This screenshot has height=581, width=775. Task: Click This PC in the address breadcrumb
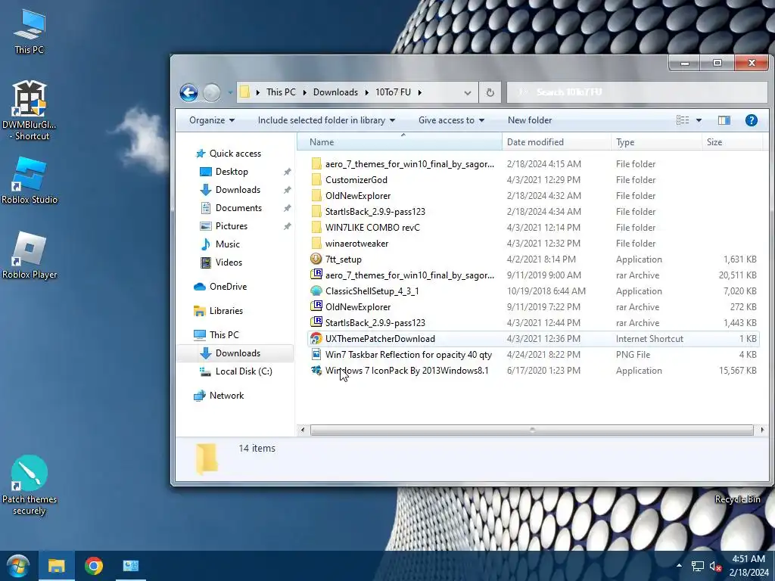click(281, 92)
